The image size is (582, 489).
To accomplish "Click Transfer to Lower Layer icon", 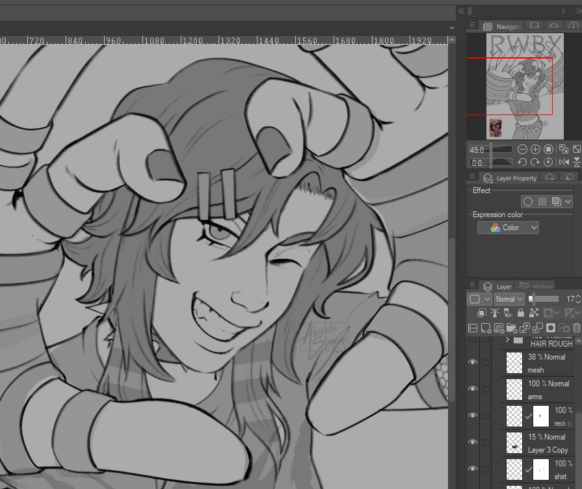I will coord(525,328).
